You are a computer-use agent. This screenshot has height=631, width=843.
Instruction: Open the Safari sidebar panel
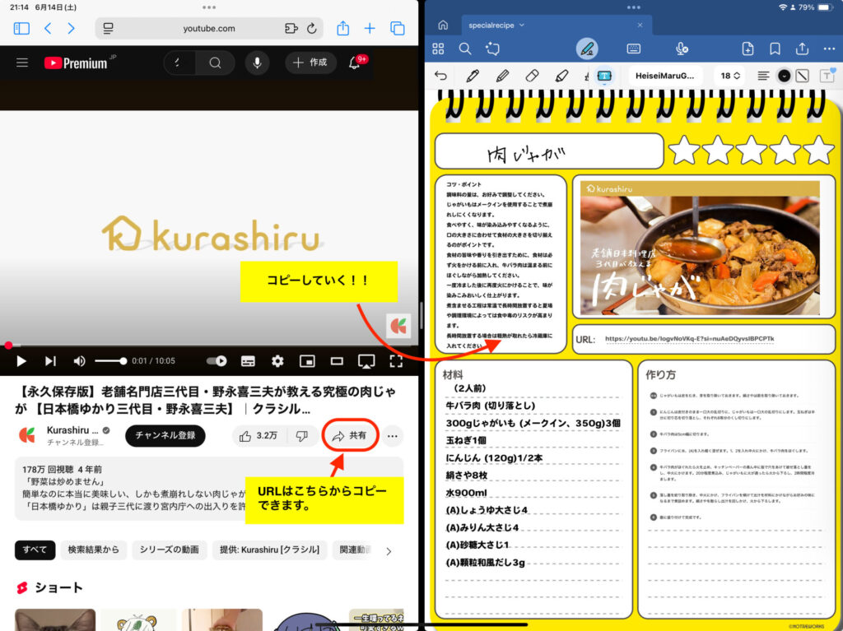(21, 29)
